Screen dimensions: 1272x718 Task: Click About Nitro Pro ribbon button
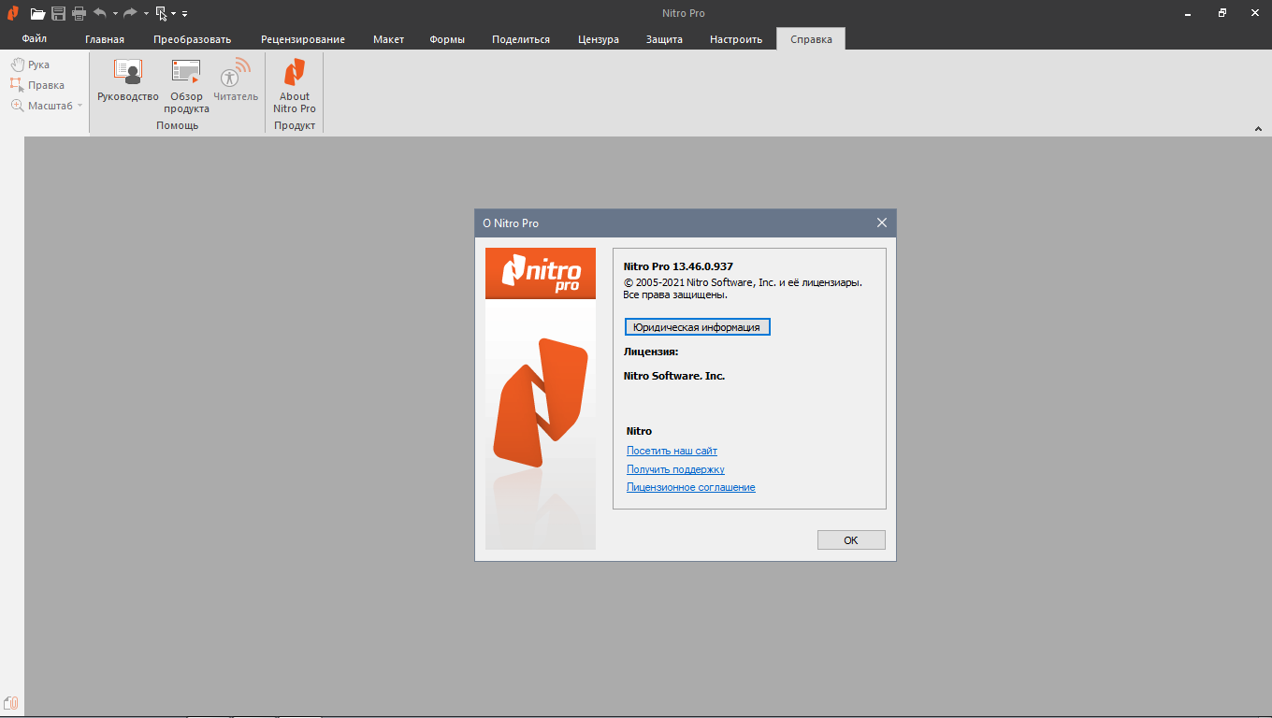point(295,85)
